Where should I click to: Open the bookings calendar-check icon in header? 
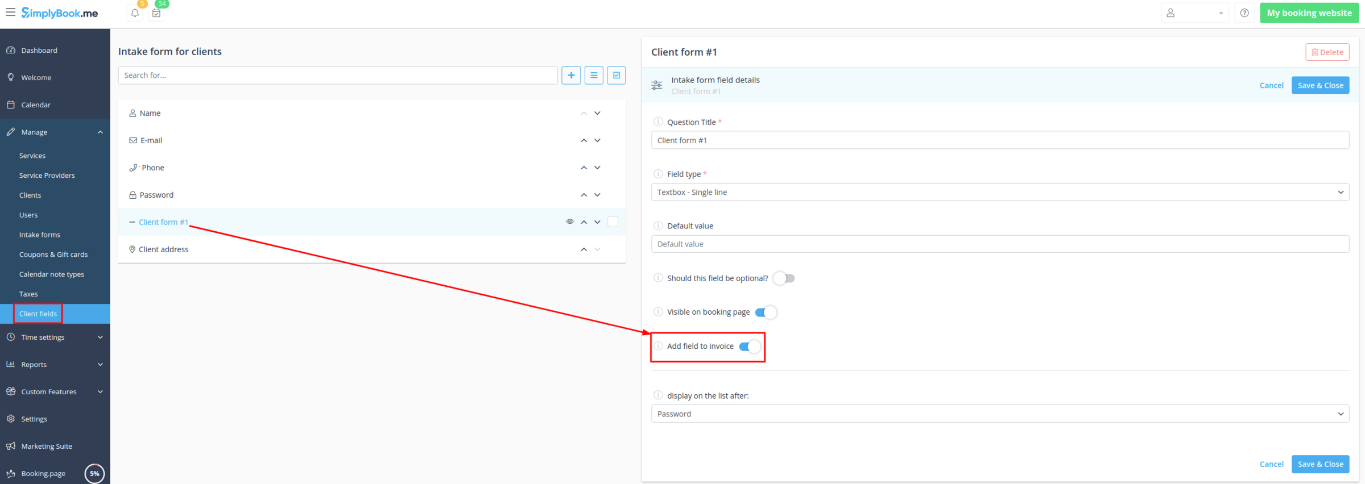pos(156,13)
